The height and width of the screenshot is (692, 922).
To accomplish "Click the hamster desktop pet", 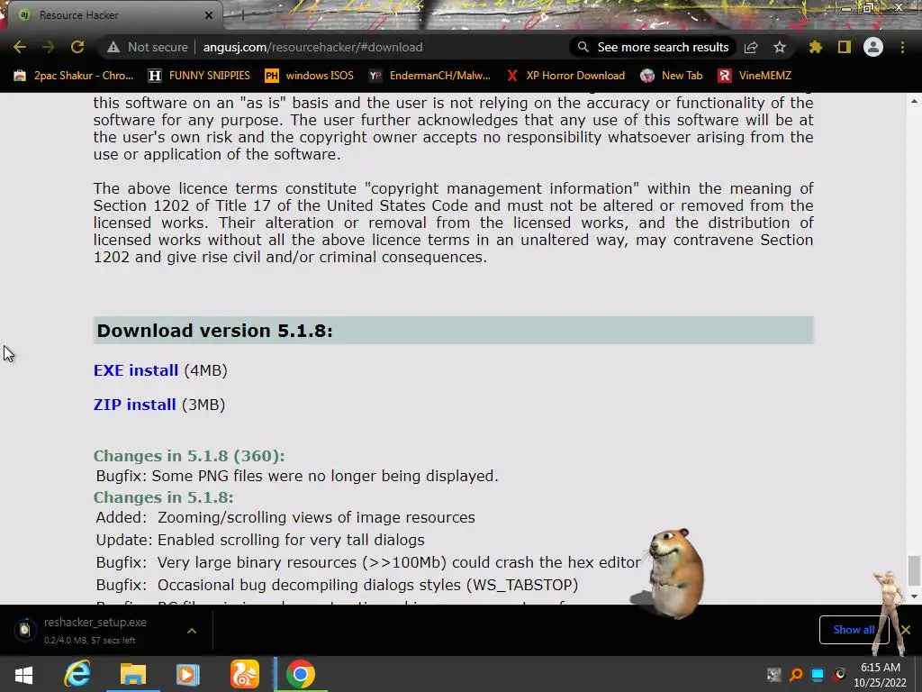I will (673, 574).
